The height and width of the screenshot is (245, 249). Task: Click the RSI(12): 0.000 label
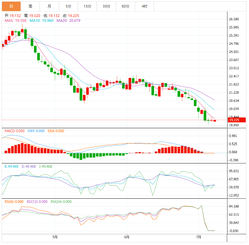37,202
